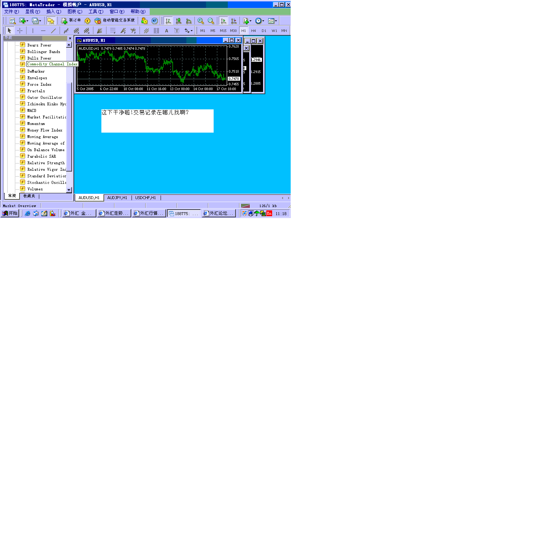This screenshot has width=545, height=545.
Task: Click the new chart icon
Action: coord(22,21)
